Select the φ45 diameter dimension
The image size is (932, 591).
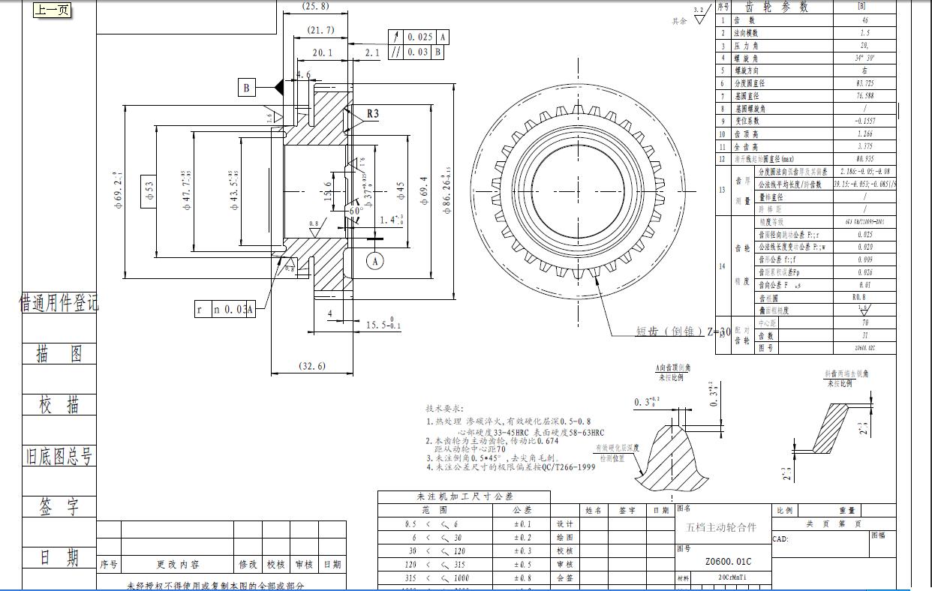400,190
